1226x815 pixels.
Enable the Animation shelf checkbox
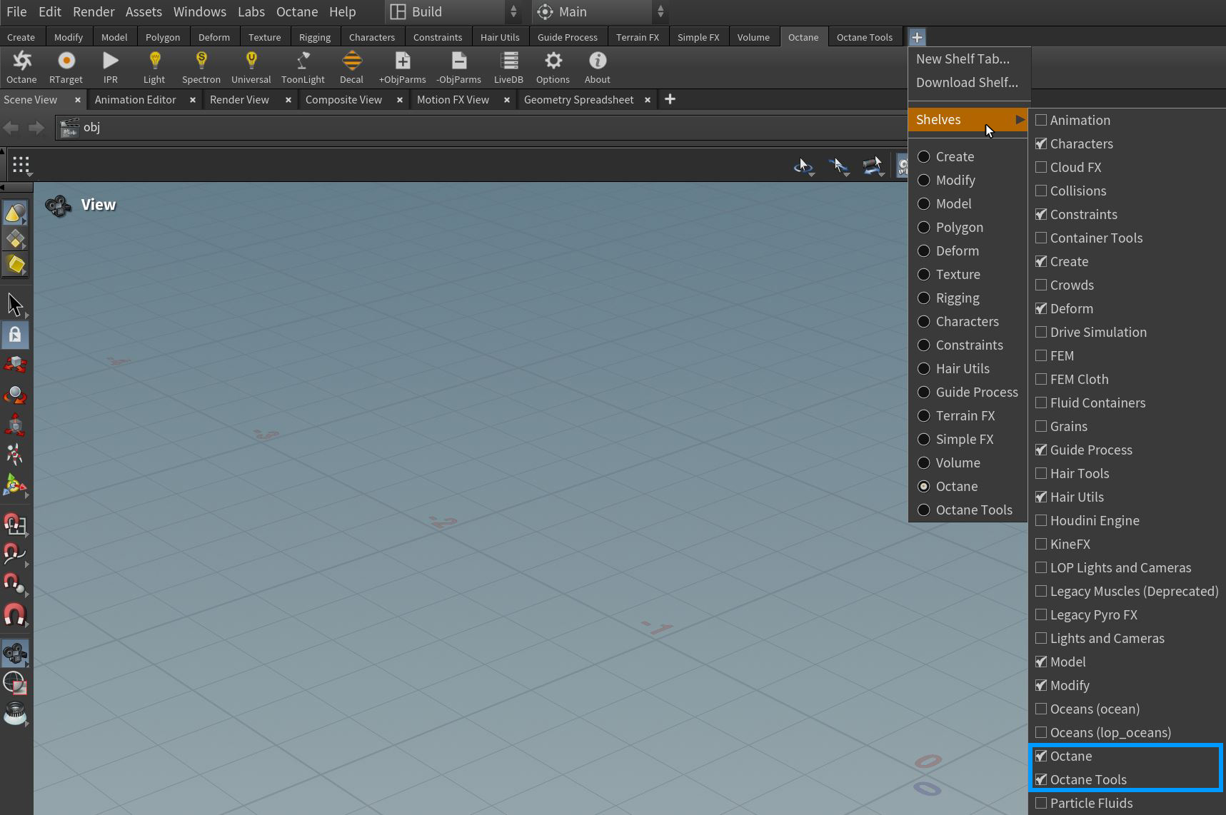pyautogui.click(x=1041, y=120)
